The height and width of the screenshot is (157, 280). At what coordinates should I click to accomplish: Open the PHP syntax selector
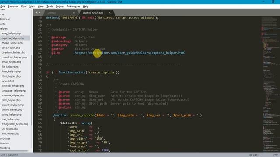(276, 155)
